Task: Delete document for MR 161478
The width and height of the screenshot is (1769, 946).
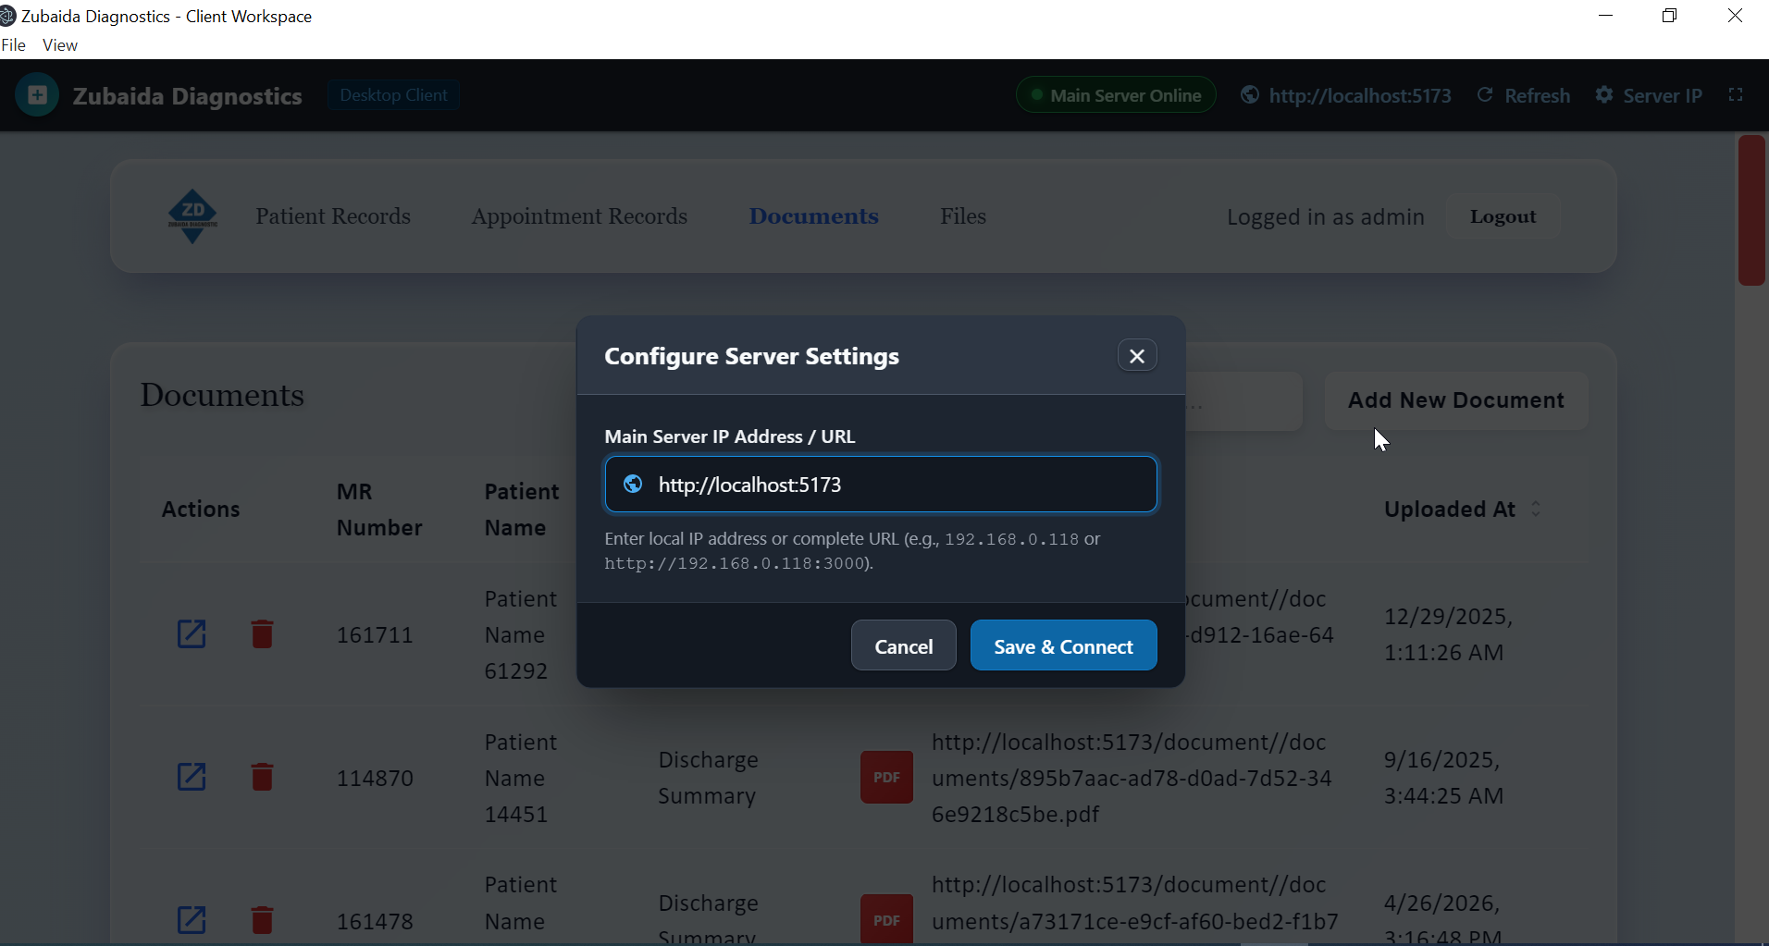Action: (x=262, y=920)
